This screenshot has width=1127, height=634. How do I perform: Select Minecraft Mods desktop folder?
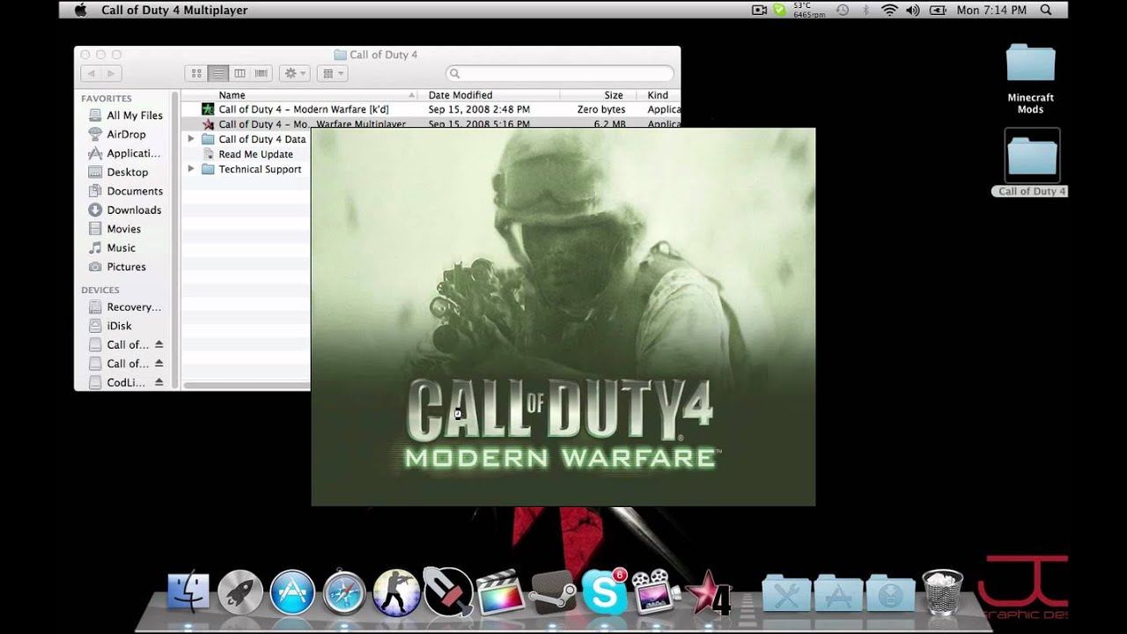click(1030, 79)
